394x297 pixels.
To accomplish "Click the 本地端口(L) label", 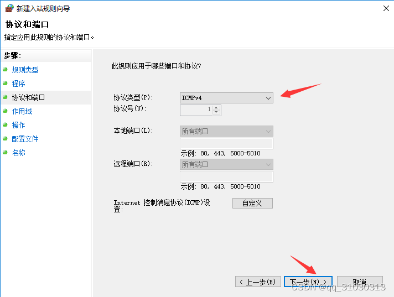I will coord(133,131).
